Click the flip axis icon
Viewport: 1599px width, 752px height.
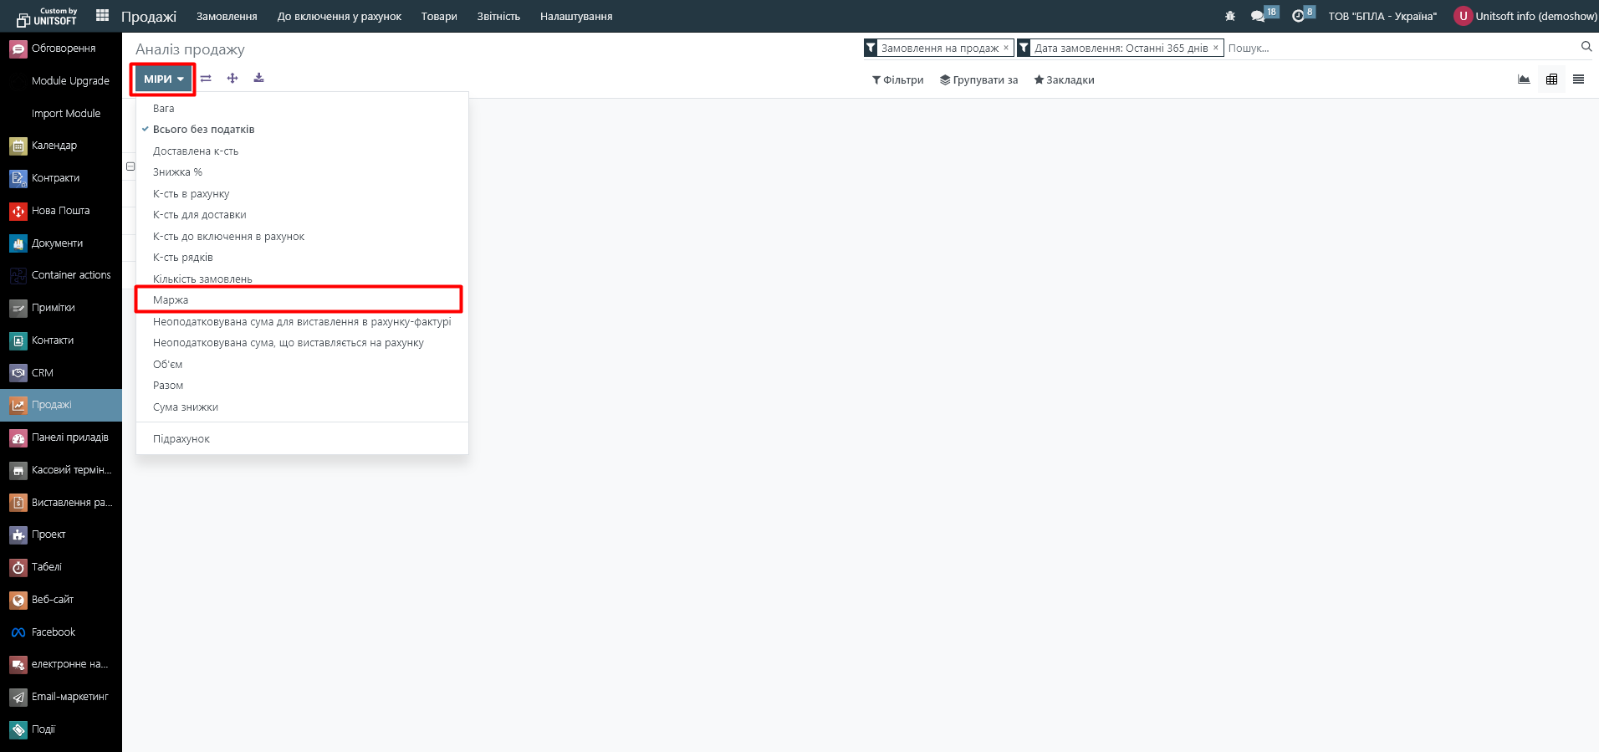206,79
